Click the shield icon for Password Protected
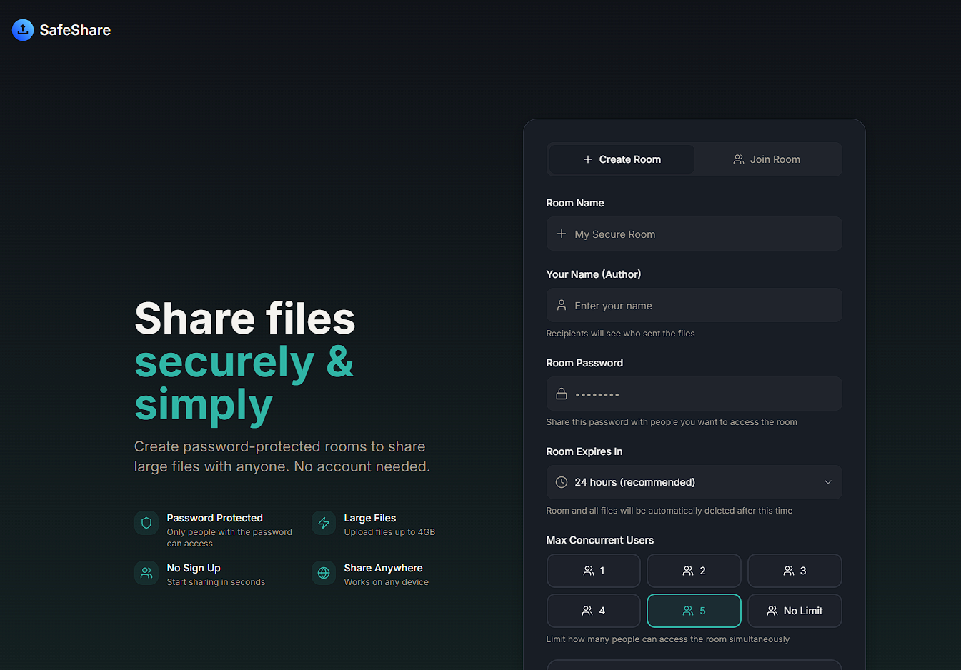The height and width of the screenshot is (670, 961). [146, 523]
